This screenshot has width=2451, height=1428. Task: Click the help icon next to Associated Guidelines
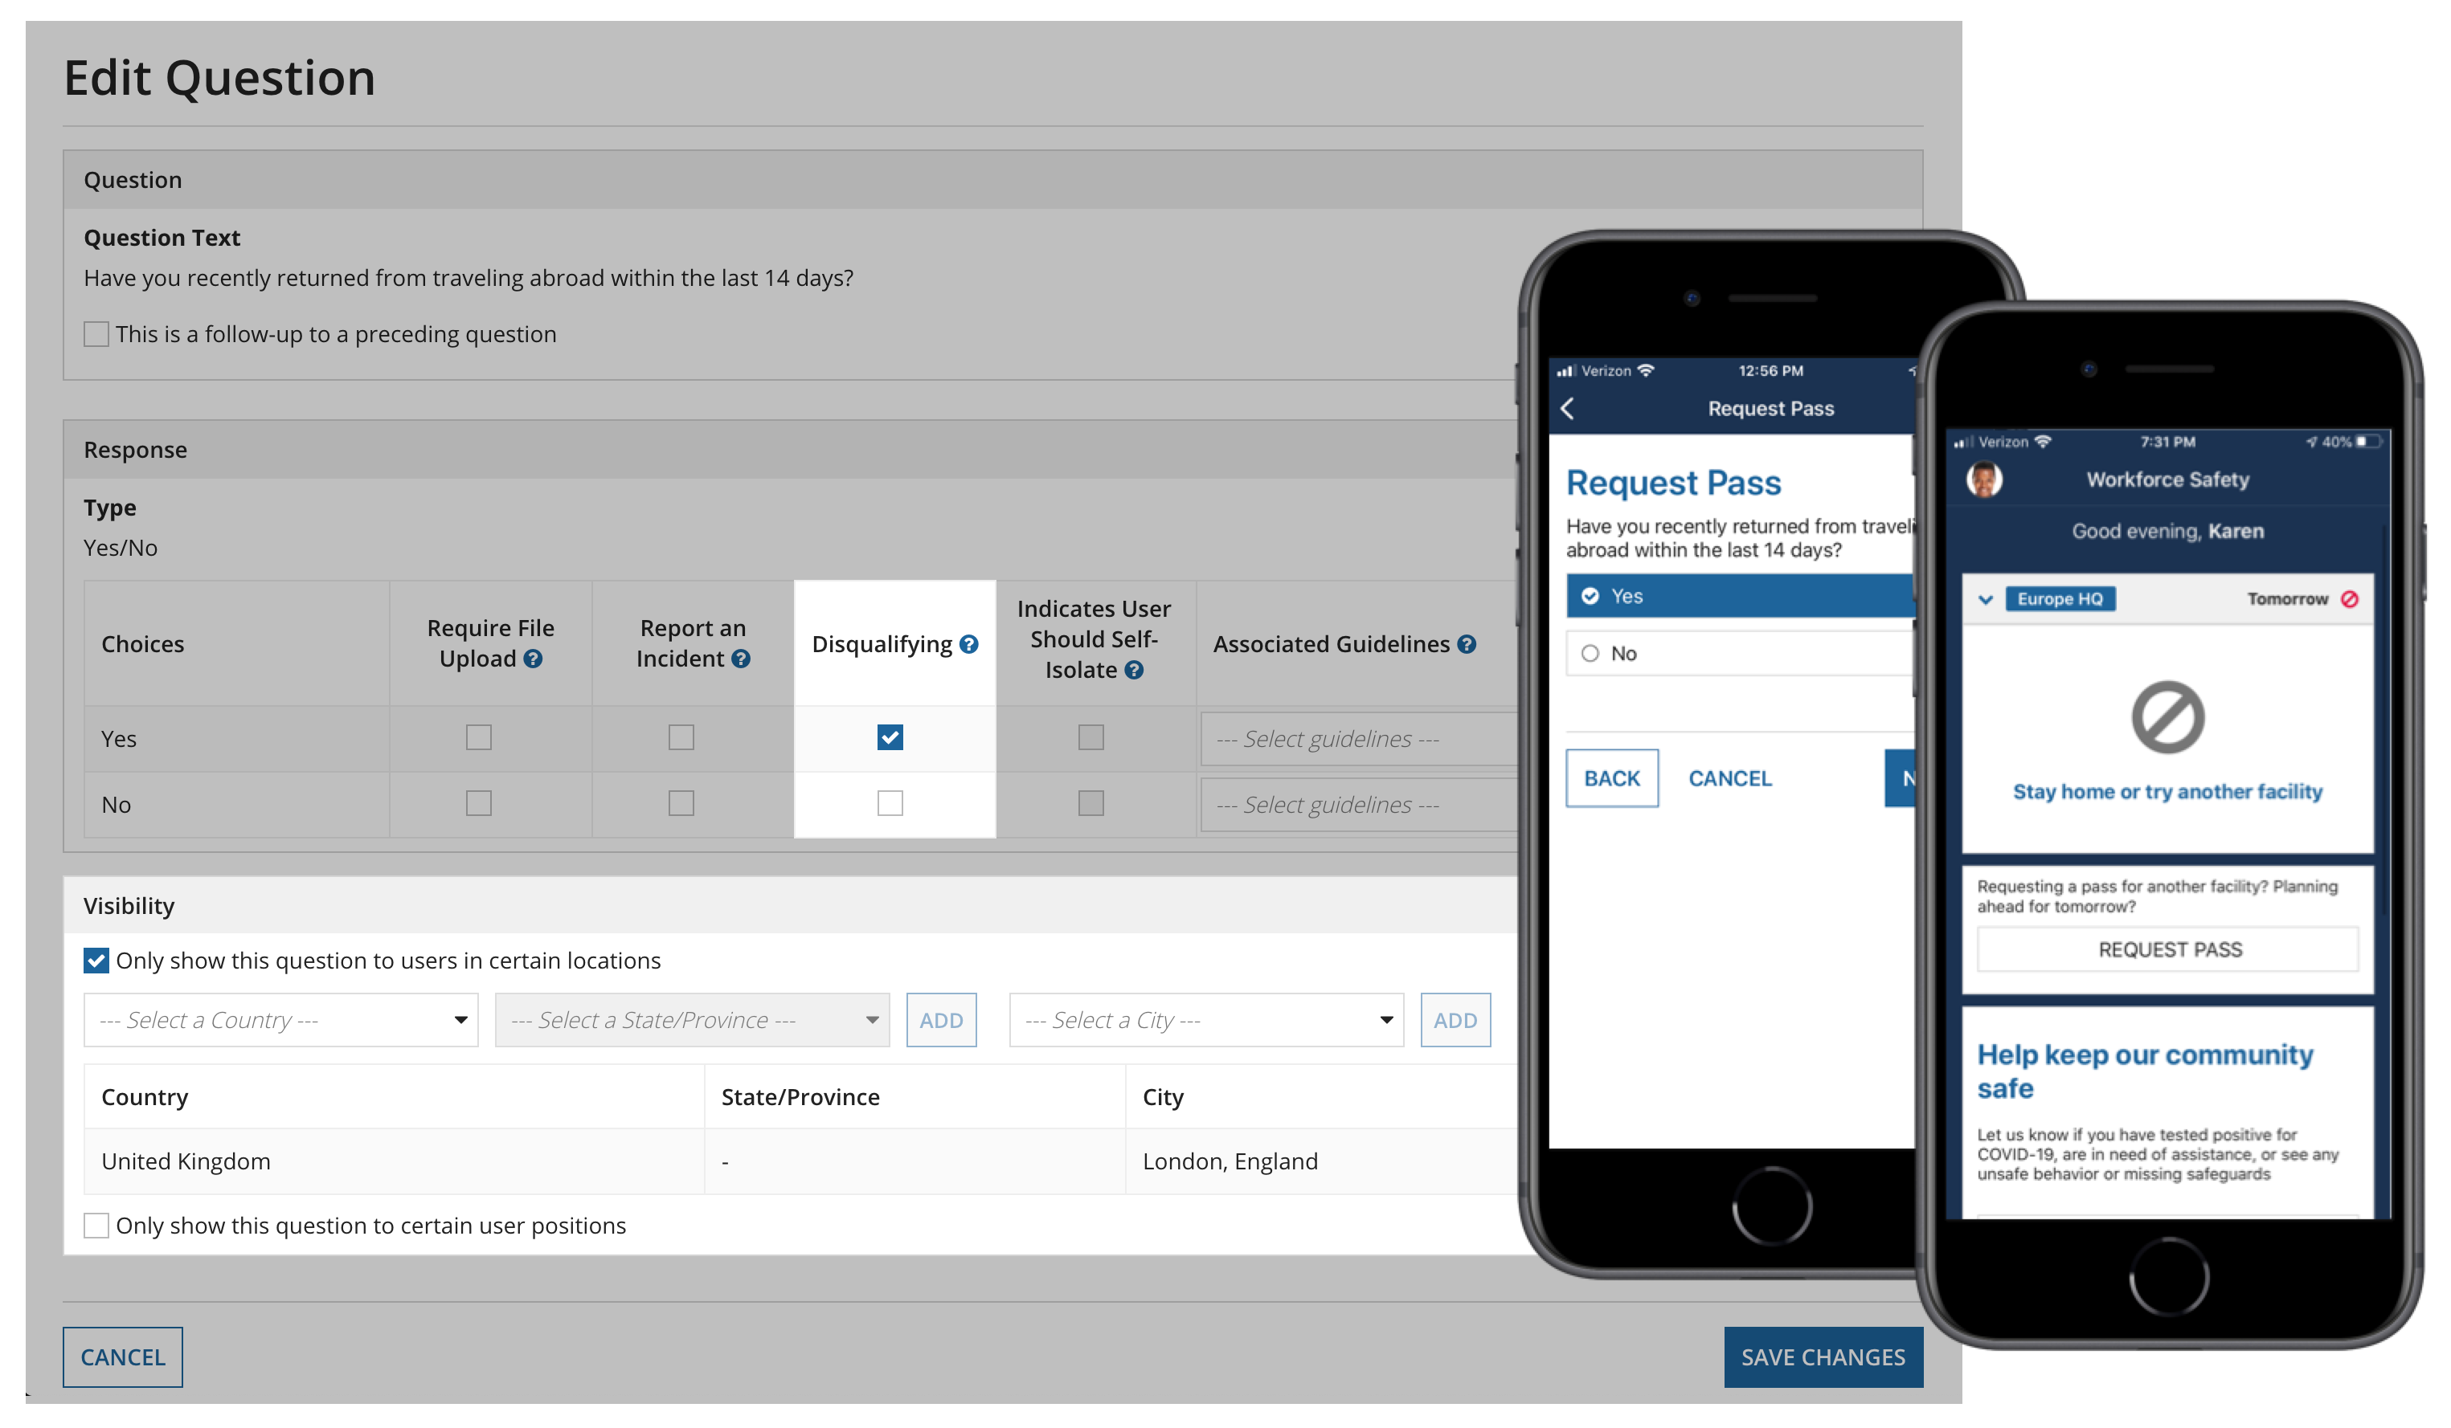pos(1466,644)
